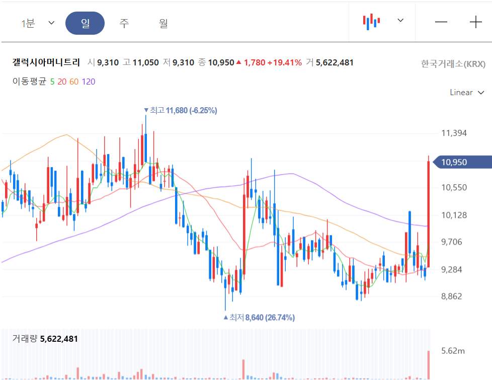Open the candlestick chart type icon
The image size is (492, 380).
[x=371, y=22]
